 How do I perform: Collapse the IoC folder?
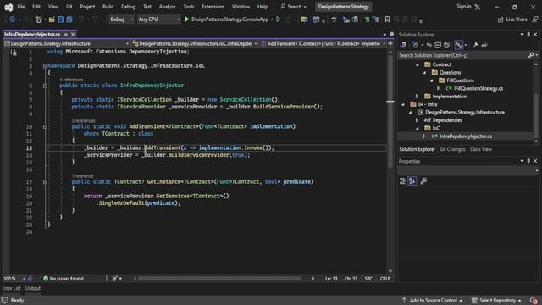418,128
